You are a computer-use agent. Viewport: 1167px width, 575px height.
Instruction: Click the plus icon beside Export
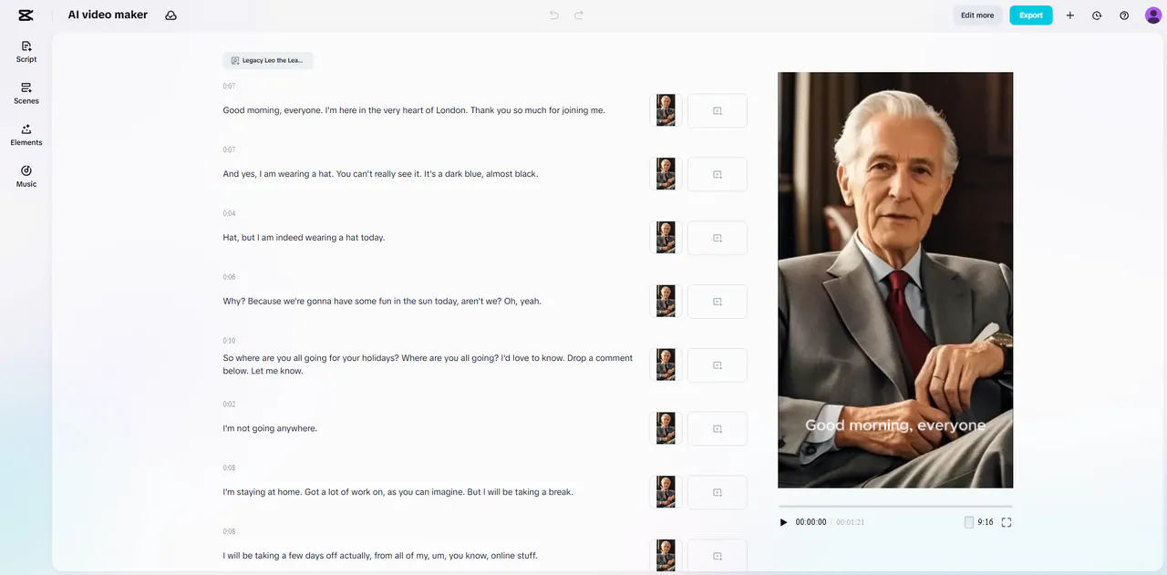point(1069,15)
